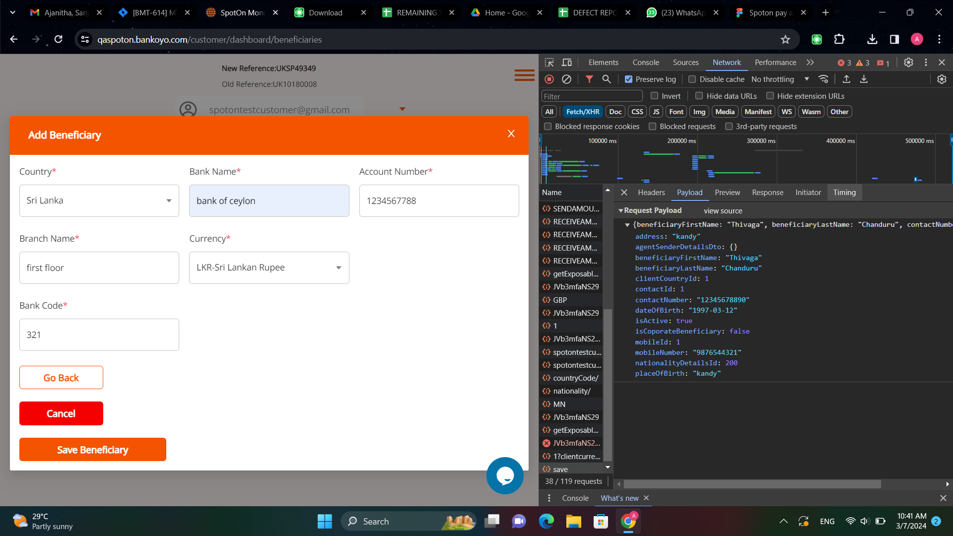The width and height of the screenshot is (953, 536).
Task: Open network conditions wifi icon
Action: point(823,79)
